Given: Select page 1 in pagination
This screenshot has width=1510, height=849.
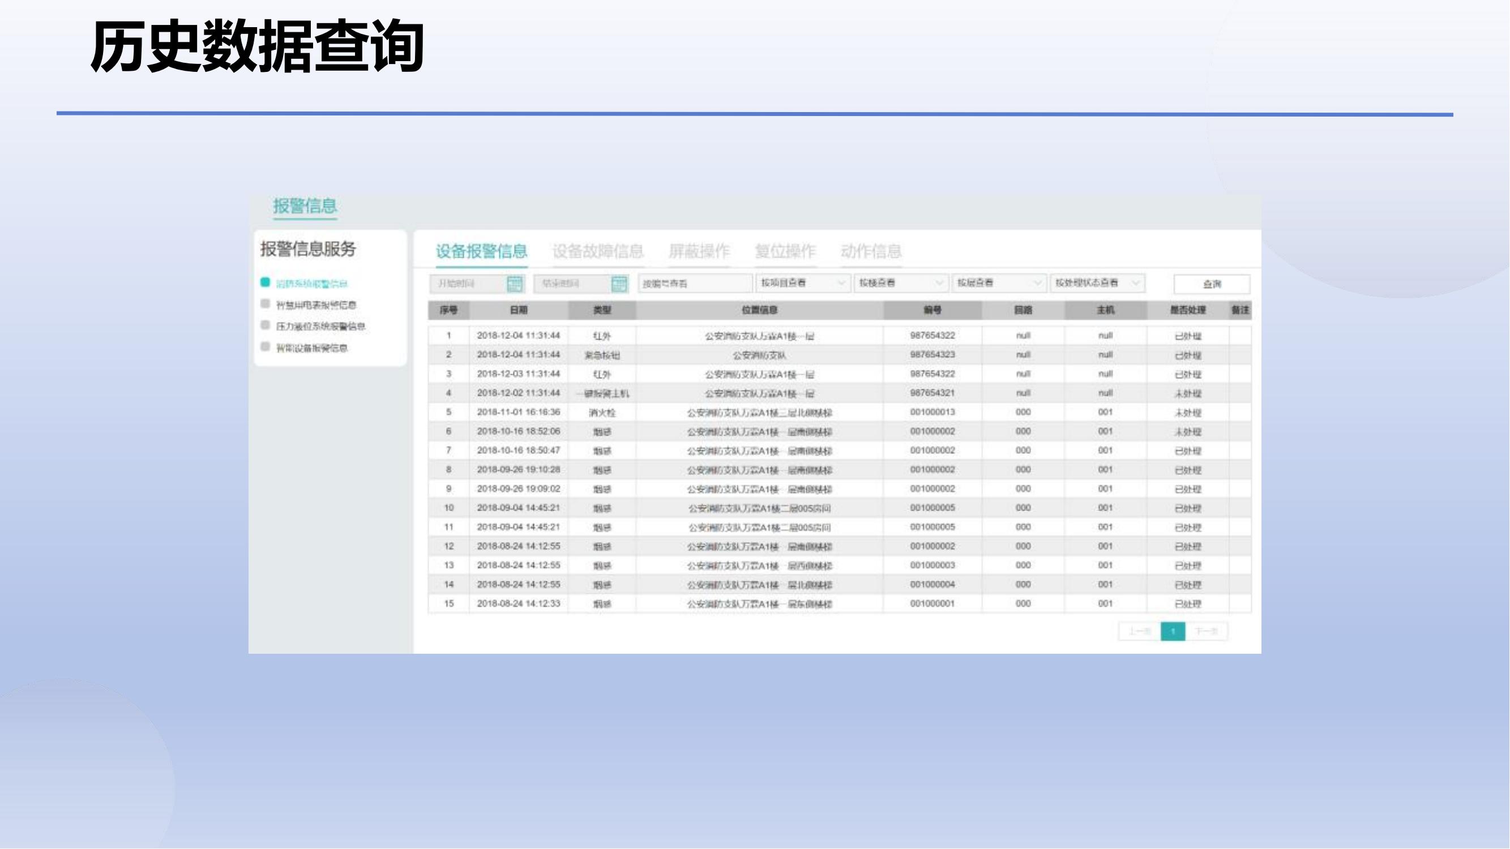Looking at the screenshot, I should (1173, 631).
